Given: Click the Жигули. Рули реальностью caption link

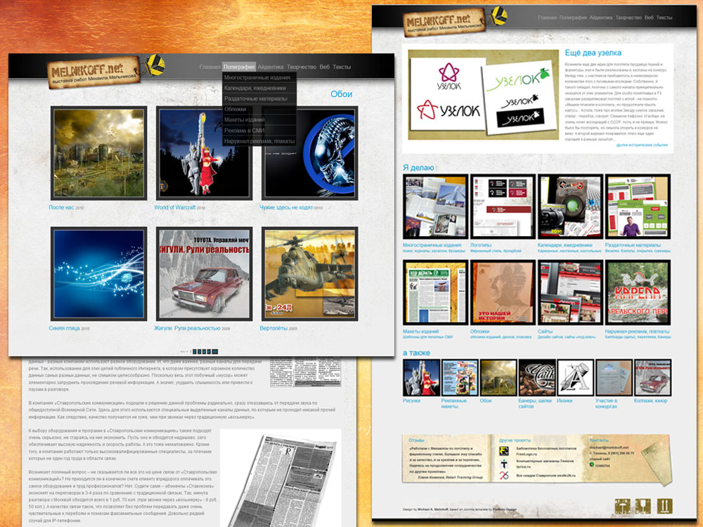Looking at the screenshot, I should (187, 328).
